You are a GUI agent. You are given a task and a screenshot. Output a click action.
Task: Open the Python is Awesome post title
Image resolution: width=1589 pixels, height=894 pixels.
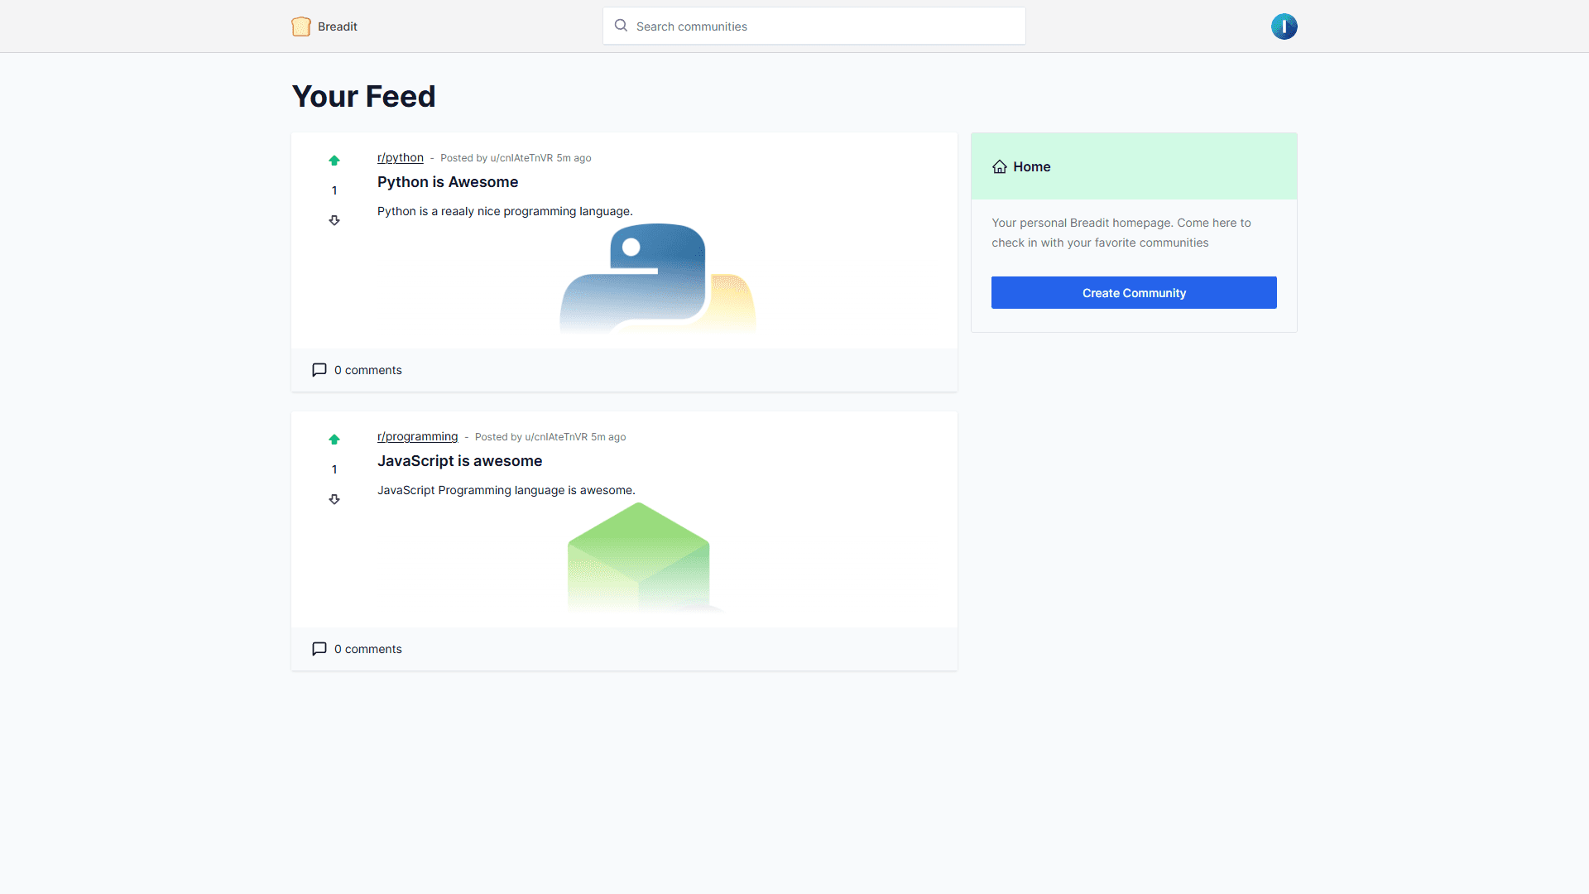point(448,182)
